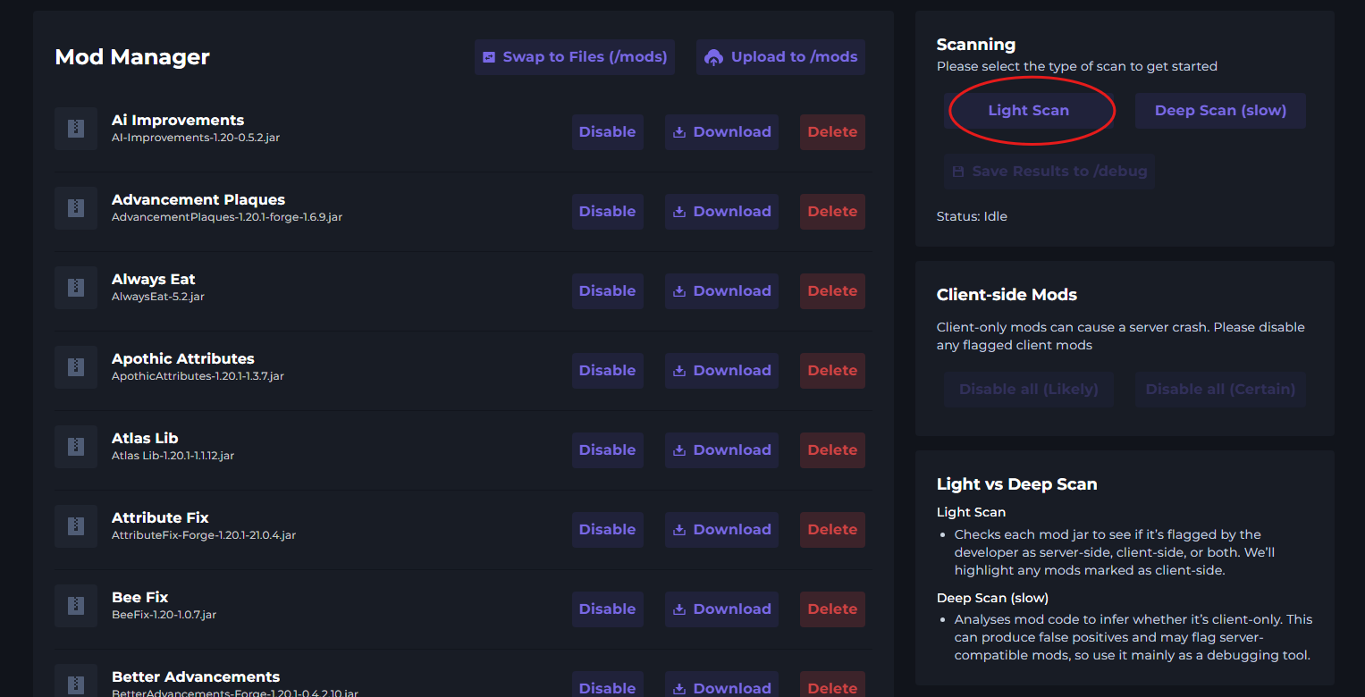The height and width of the screenshot is (697, 1365).
Task: Run the Deep Scan (slow)
Action: click(1220, 111)
